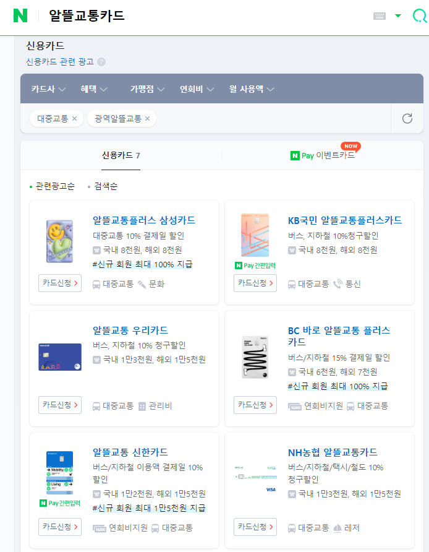The width and height of the screenshot is (429, 552).
Task: Click the 연회비지원 icon on 신한카드
Action: tap(100, 528)
